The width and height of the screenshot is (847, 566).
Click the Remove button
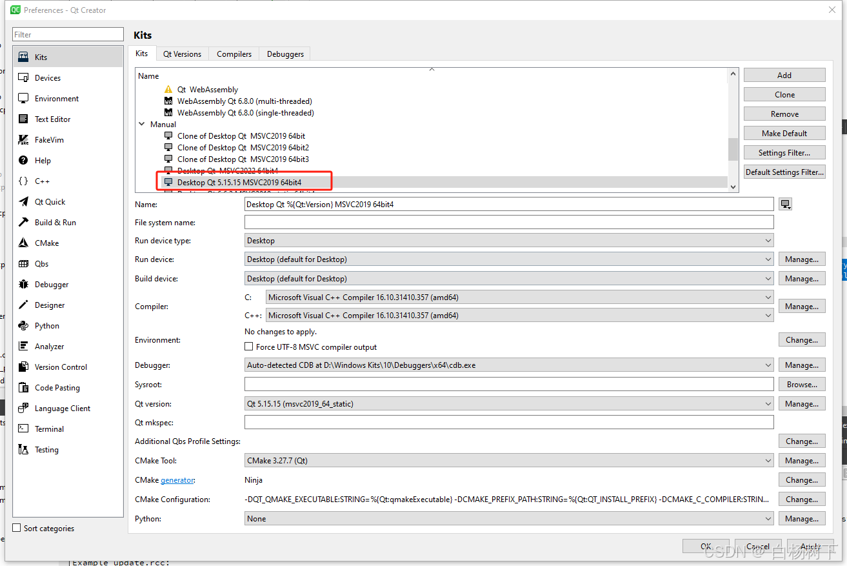coord(784,114)
